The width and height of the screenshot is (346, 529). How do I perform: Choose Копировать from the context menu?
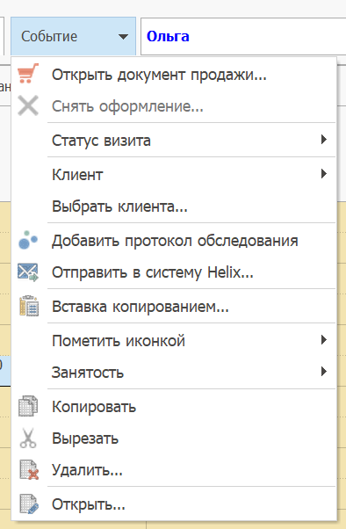(174, 407)
